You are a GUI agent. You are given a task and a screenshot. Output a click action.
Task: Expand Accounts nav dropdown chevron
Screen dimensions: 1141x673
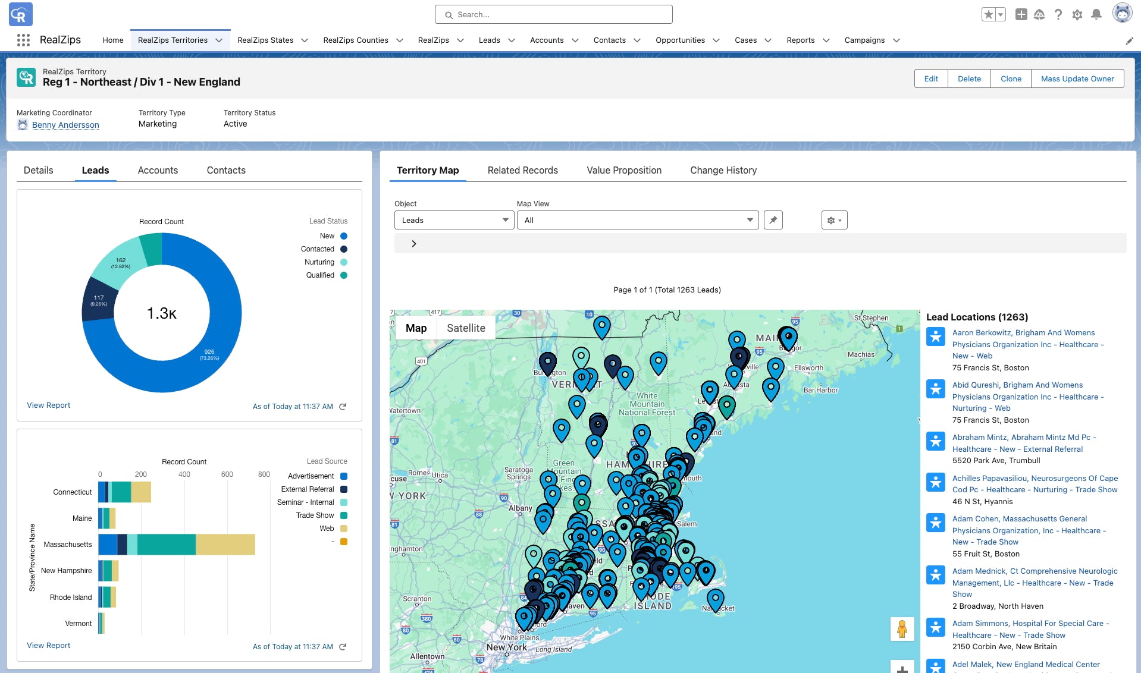[575, 40]
